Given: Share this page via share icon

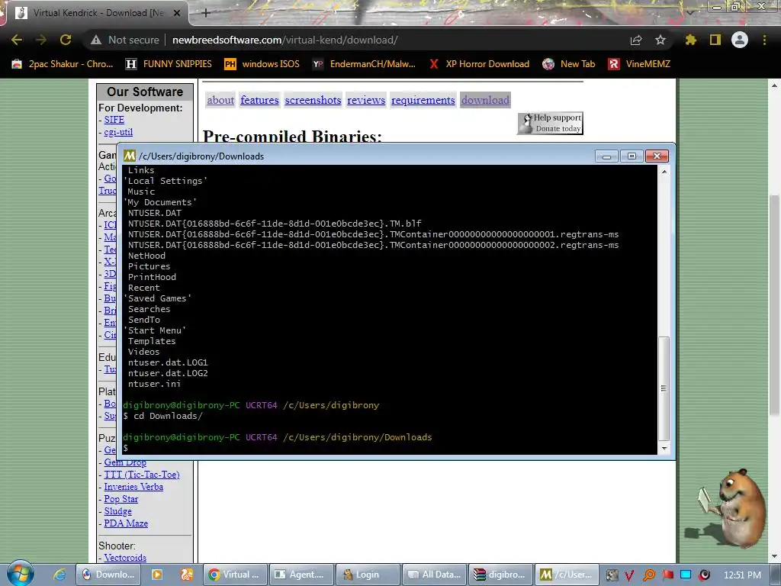Looking at the screenshot, I should click(636, 40).
